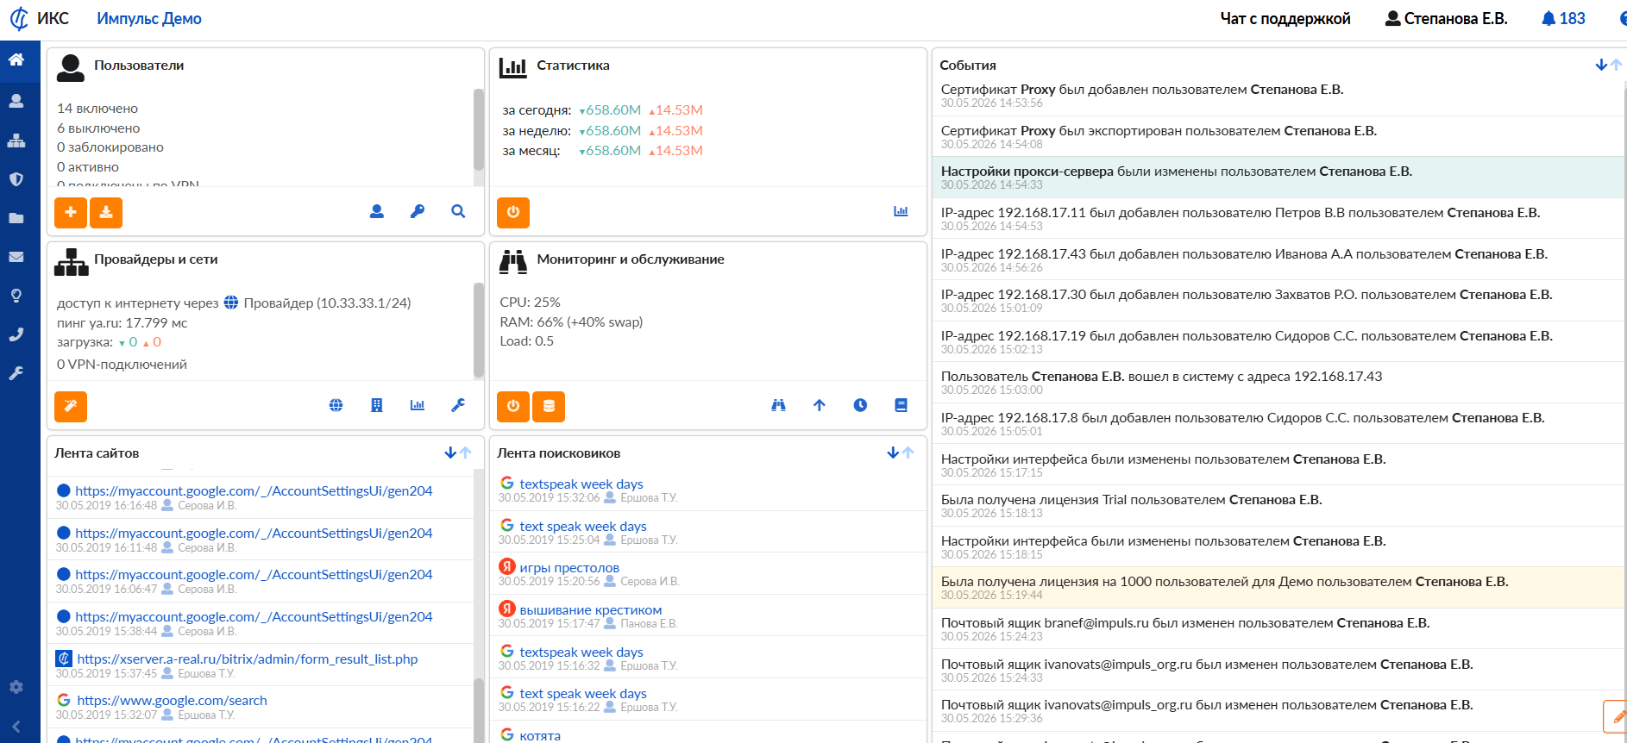Click the globe icon in Провайдеры и сети
1627x743 pixels.
click(336, 405)
